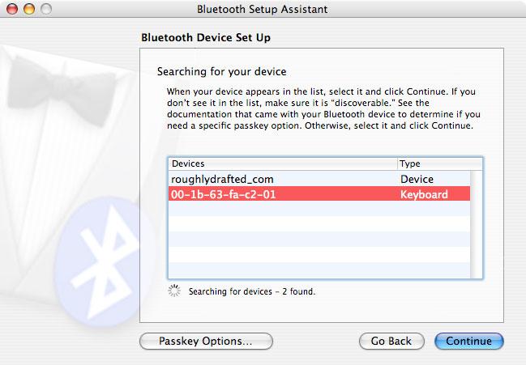
Task: Click the bow tie tuxedo image
Action: [x=61, y=91]
